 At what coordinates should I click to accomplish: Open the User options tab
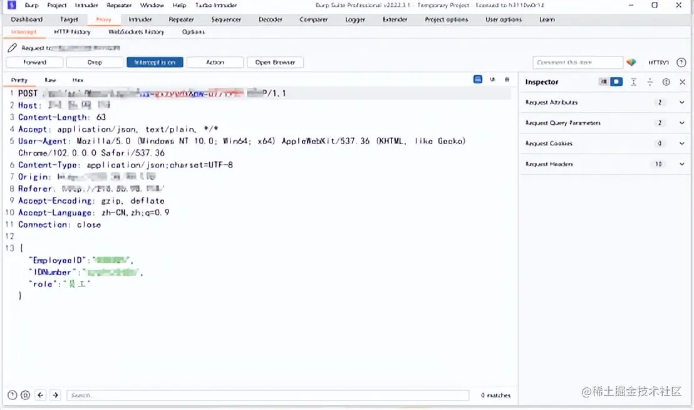(504, 19)
